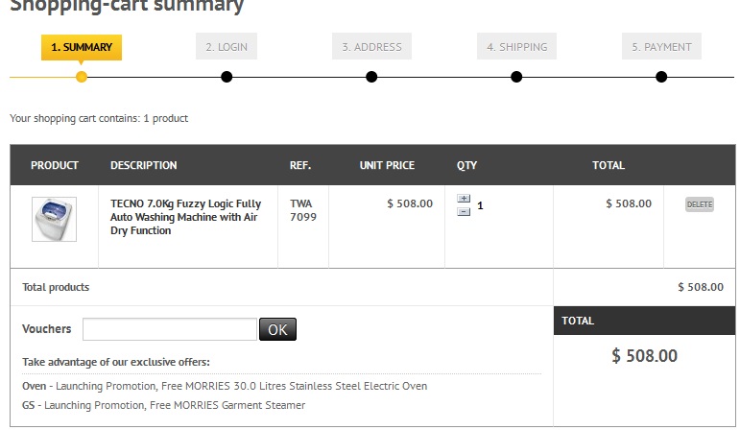
Task: Select the 5. Payment step tab
Action: 661,47
